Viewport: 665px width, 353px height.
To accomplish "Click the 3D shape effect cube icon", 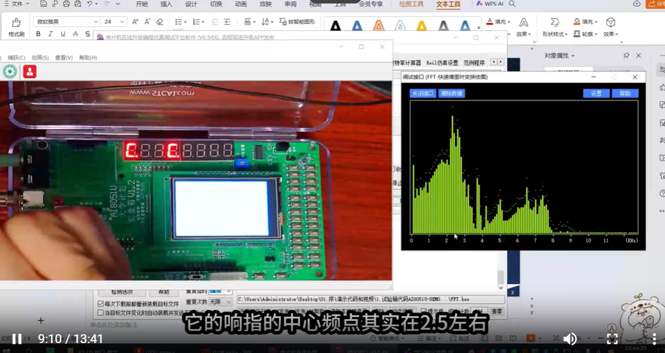I will click(x=611, y=22).
